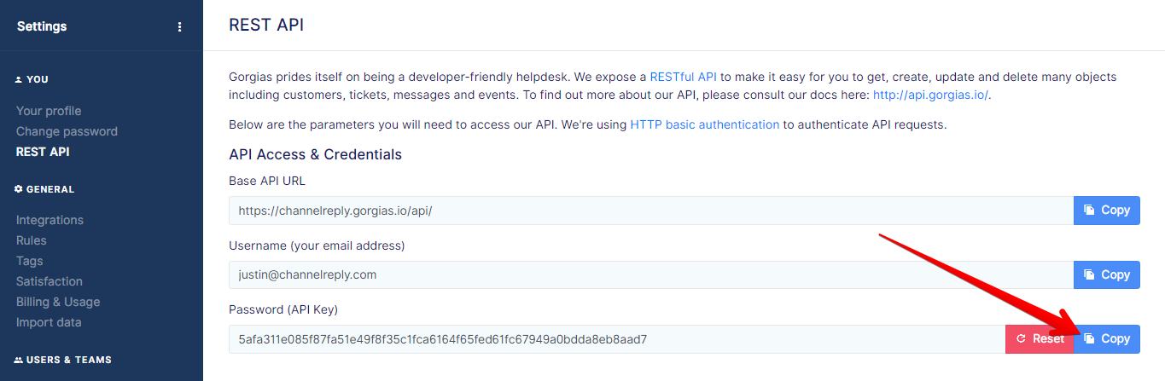
Task: Click the Base API URL field
Action: (x=651, y=210)
